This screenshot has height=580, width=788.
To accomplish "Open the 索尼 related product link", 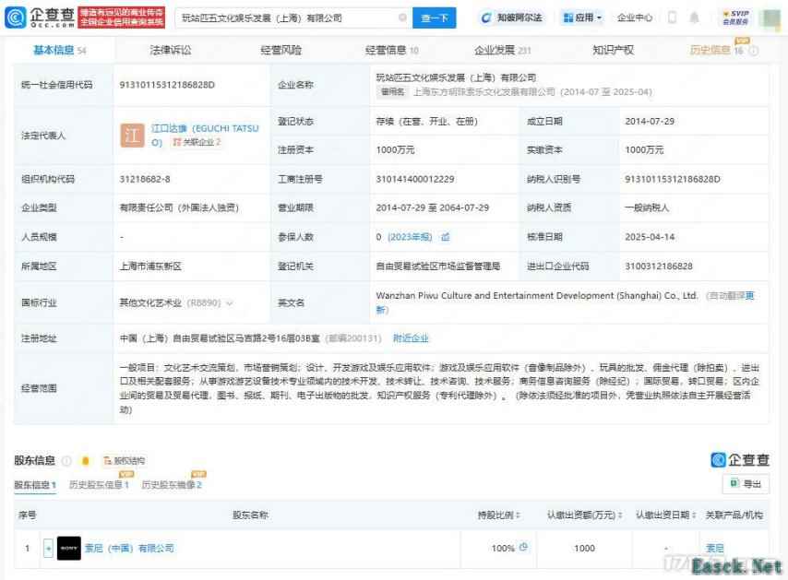I will click(714, 548).
